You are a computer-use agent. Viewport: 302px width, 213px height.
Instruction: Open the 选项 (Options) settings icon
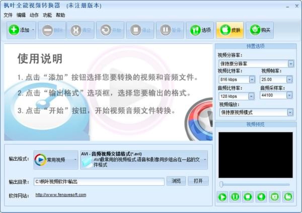coord(200,30)
